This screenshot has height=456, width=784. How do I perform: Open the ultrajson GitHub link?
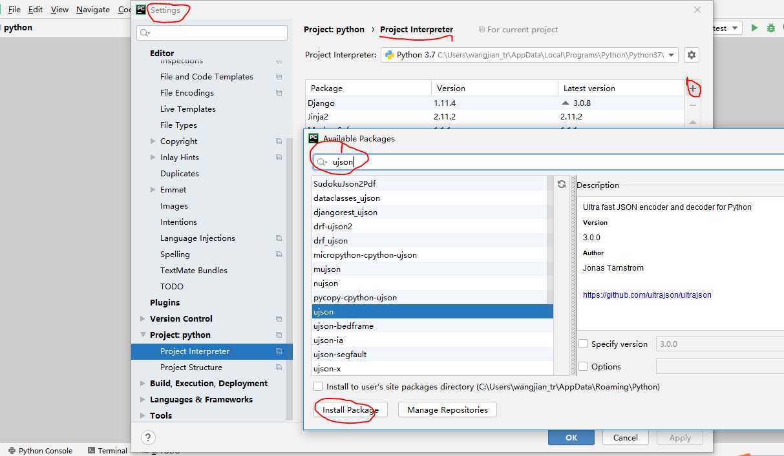pyautogui.click(x=647, y=295)
